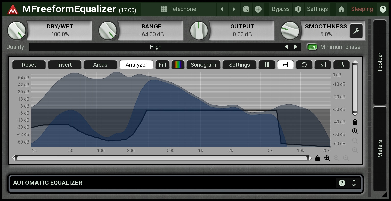Open the Toolbar side tab
The height and width of the screenshot is (201, 391).
(380, 62)
